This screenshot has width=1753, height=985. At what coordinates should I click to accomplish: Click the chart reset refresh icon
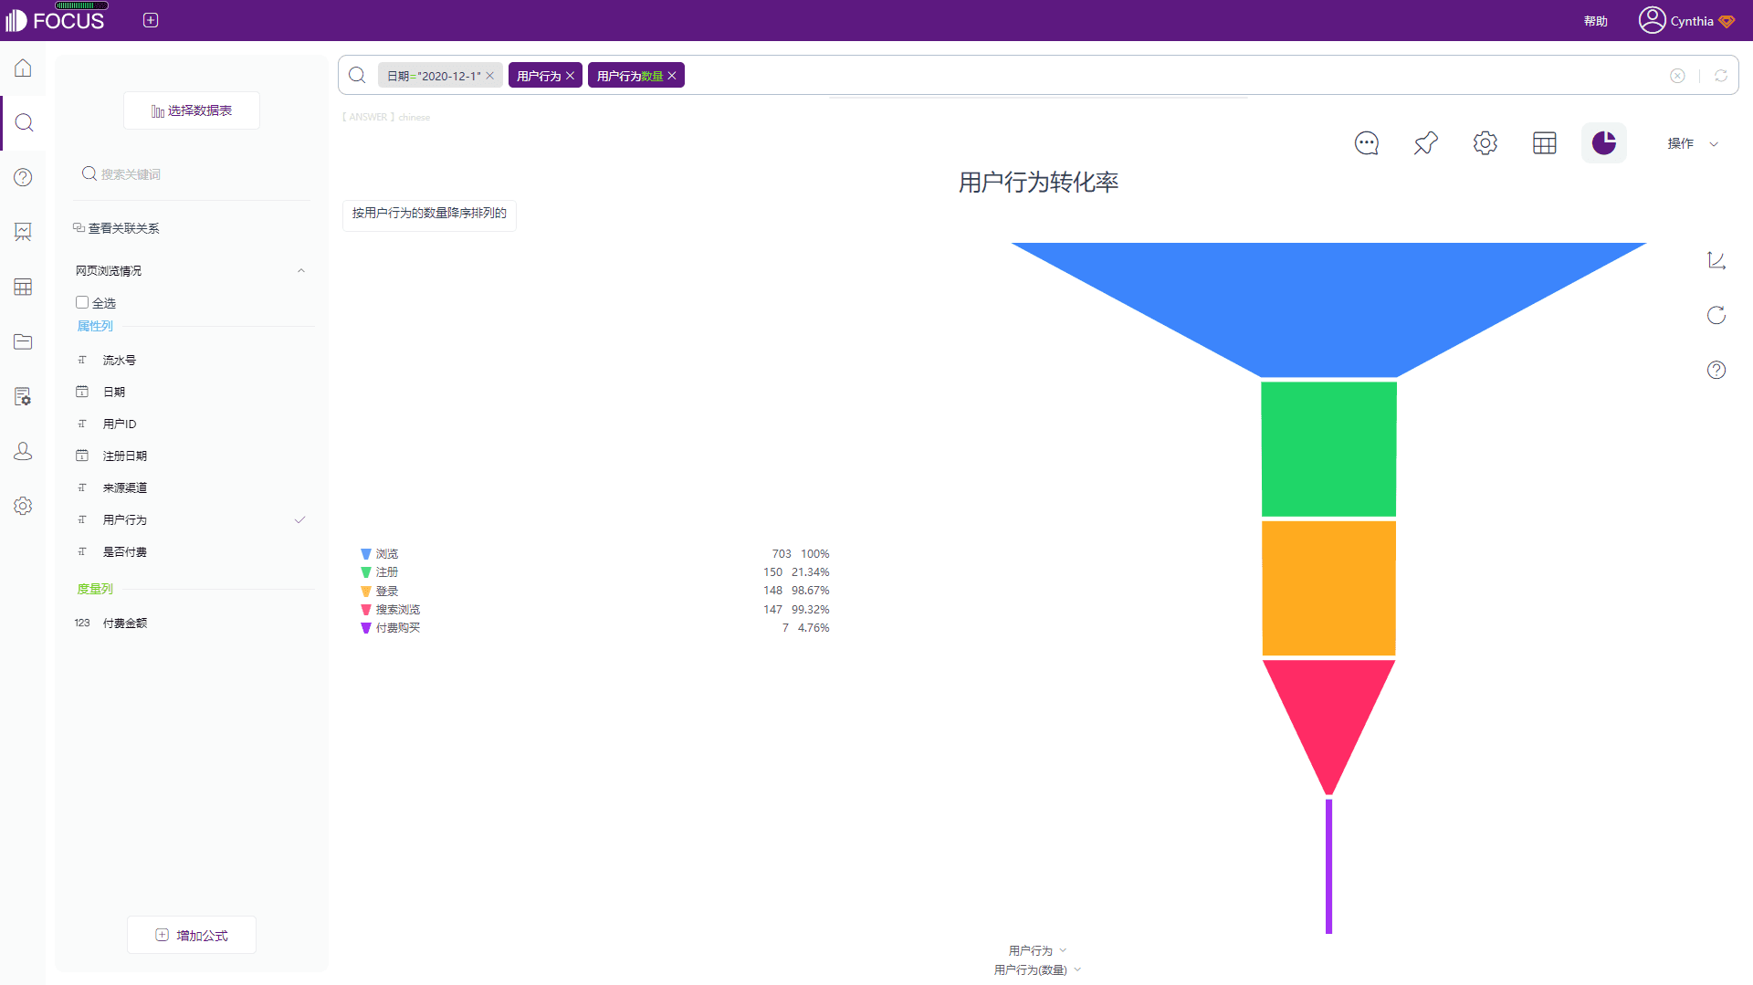click(1716, 315)
